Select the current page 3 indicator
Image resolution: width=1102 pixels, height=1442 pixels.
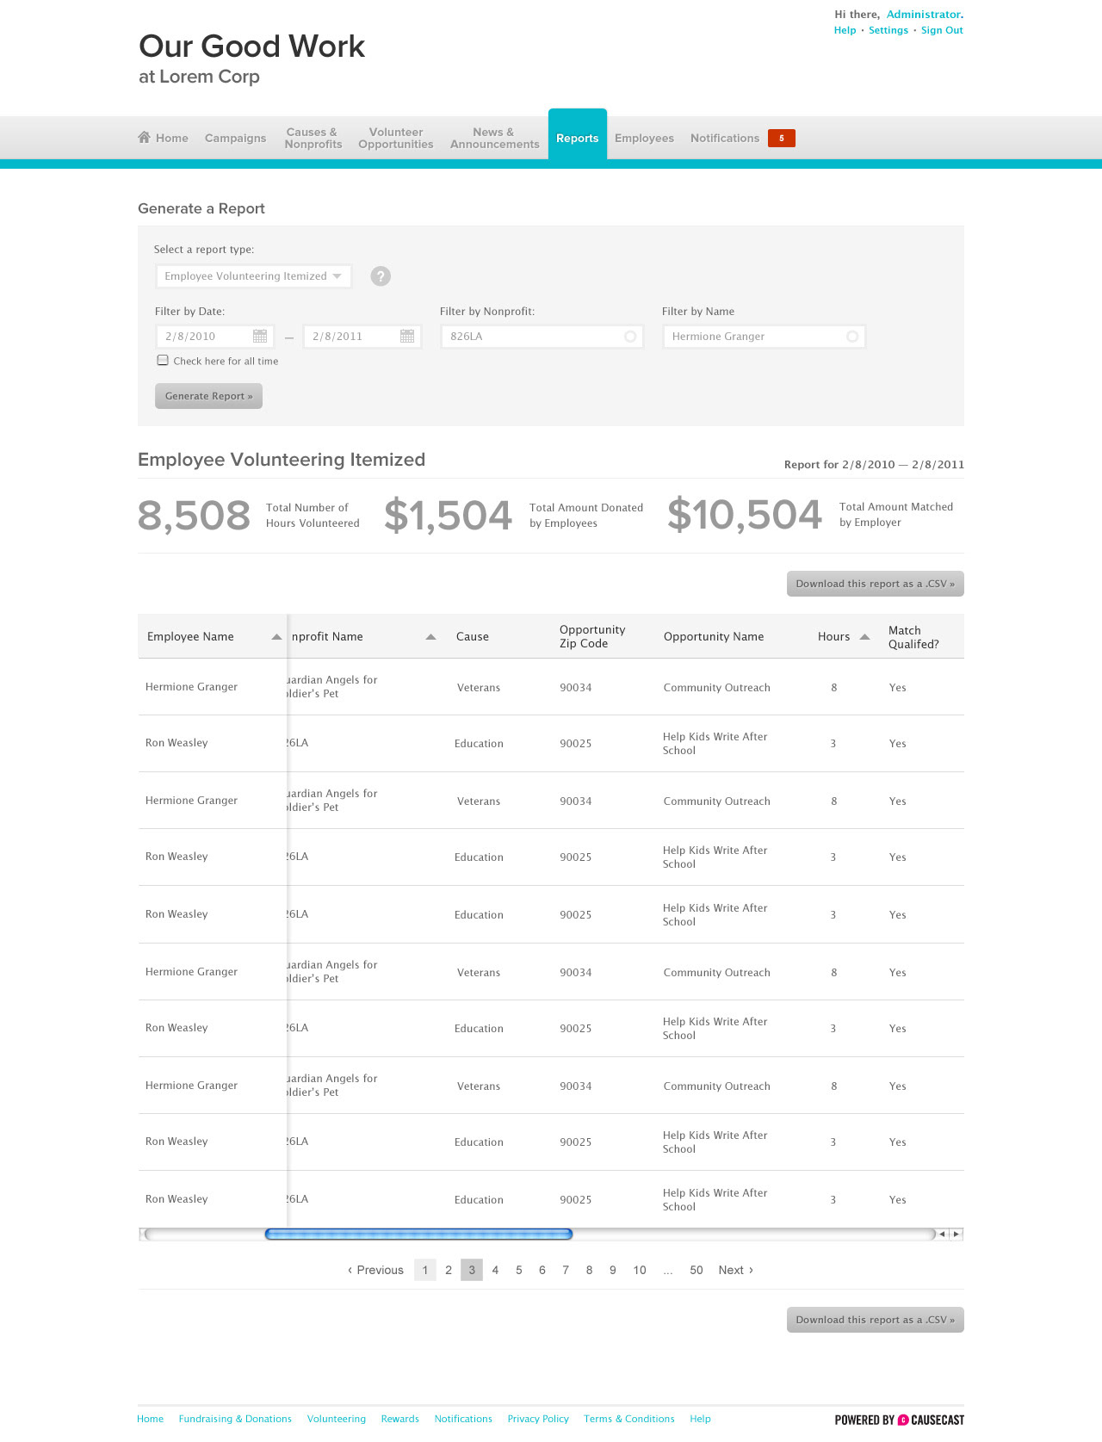(x=472, y=1270)
